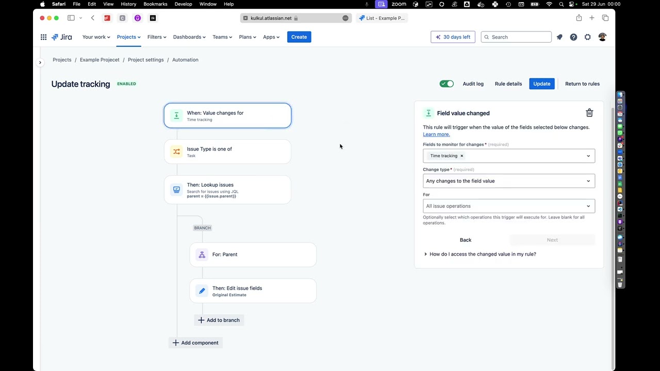Remove the Time tracking field chip
660x371 pixels.
pyautogui.click(x=461, y=156)
